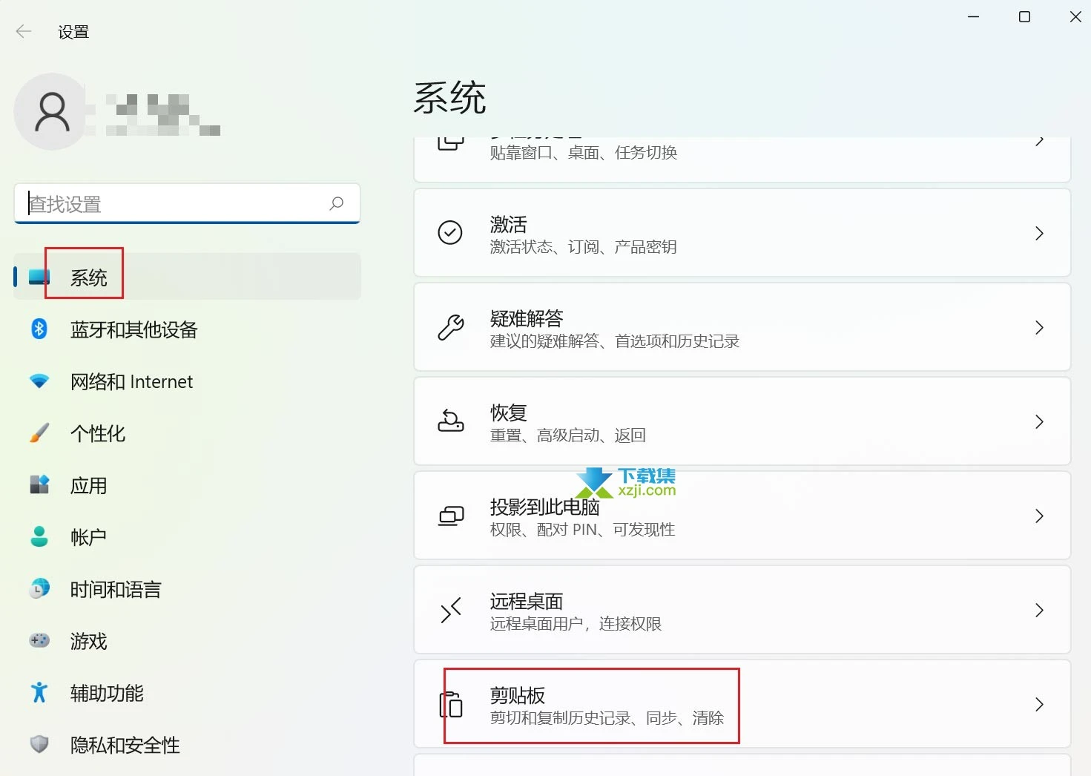1091x776 pixels.
Task: Expand the 恢复 recovery row chevron
Action: click(x=1038, y=421)
